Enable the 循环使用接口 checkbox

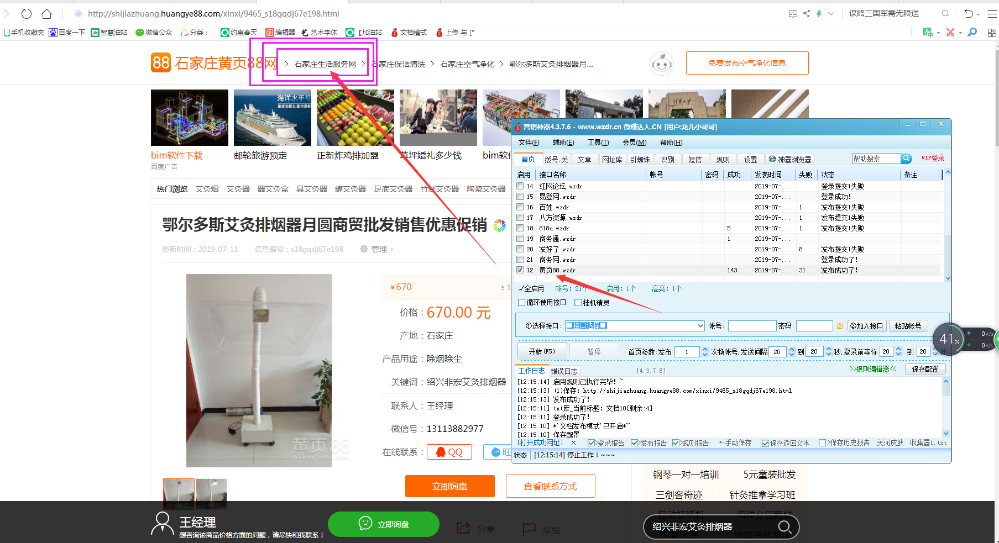click(x=521, y=302)
